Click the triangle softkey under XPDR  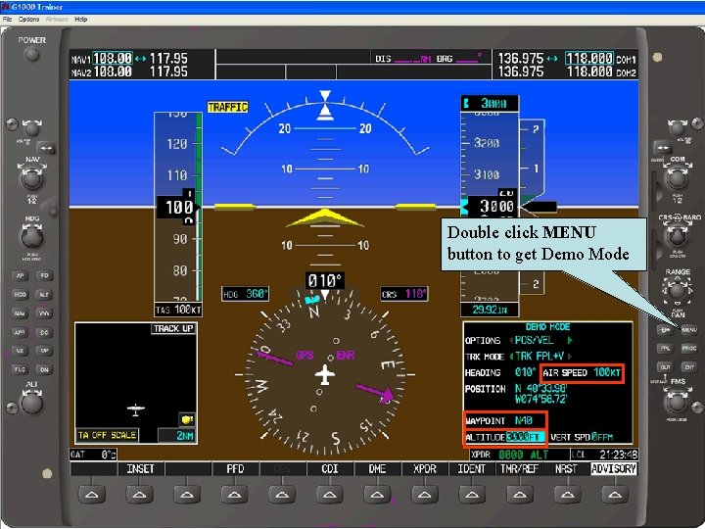(x=424, y=495)
